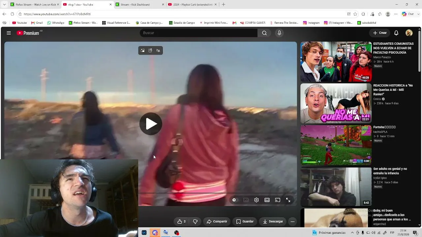Expand the Copilot Chat dropdown arrow
The height and width of the screenshot is (237, 422).
[418, 14]
